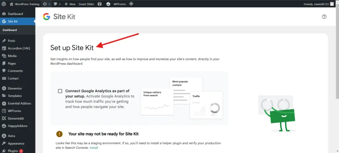This screenshot has width=339, height=153.
Task: Open the WPForms sidebar menu label
Action: [x=14, y=111]
